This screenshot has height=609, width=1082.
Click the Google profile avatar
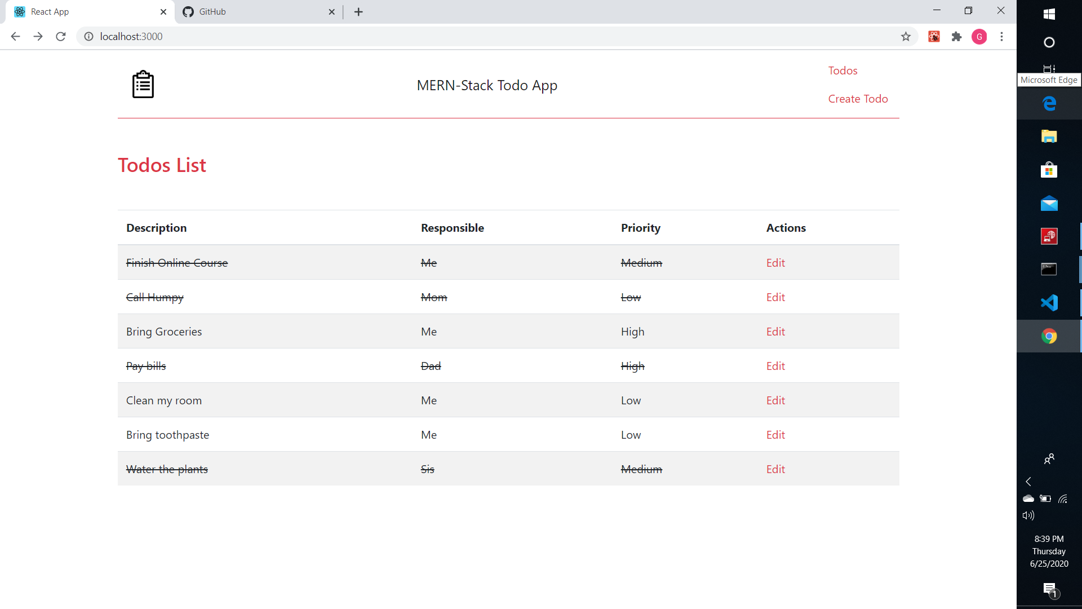coord(979,37)
